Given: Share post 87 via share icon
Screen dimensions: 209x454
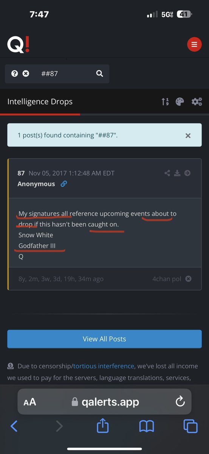Looking at the screenshot, I should [167, 173].
